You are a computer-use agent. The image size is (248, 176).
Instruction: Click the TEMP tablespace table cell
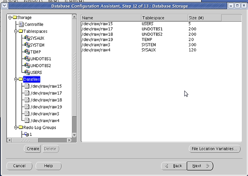point(165,39)
